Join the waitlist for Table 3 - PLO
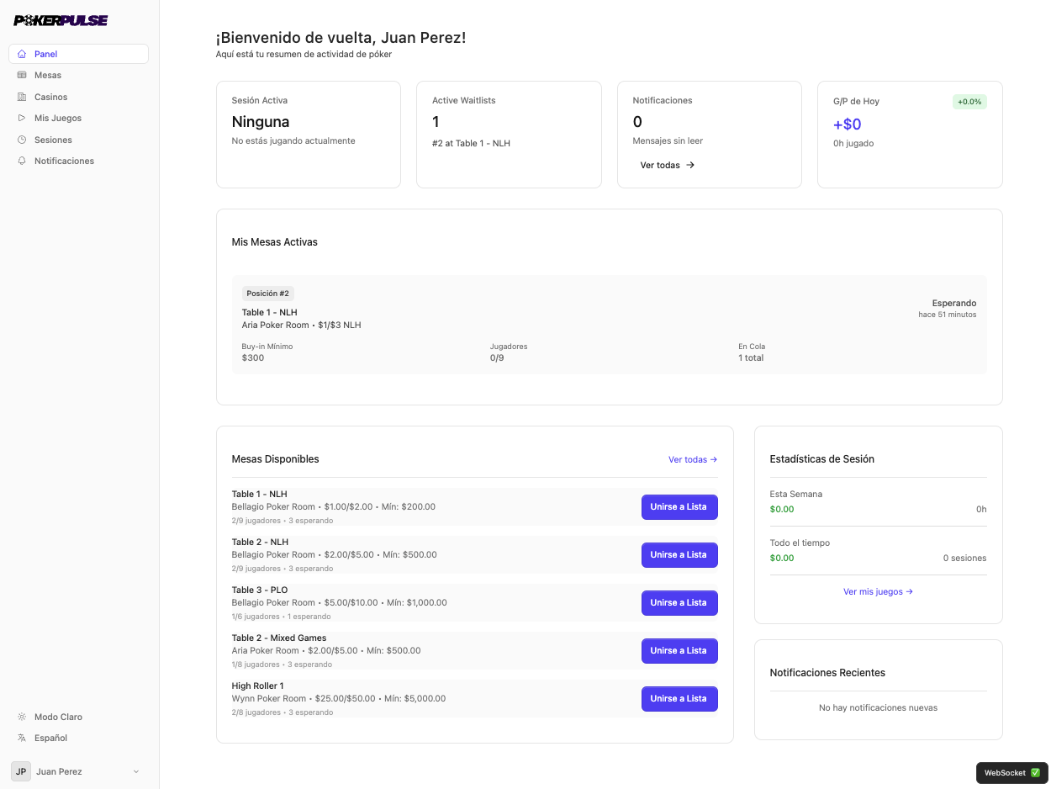The width and height of the screenshot is (1051, 789). tap(679, 602)
